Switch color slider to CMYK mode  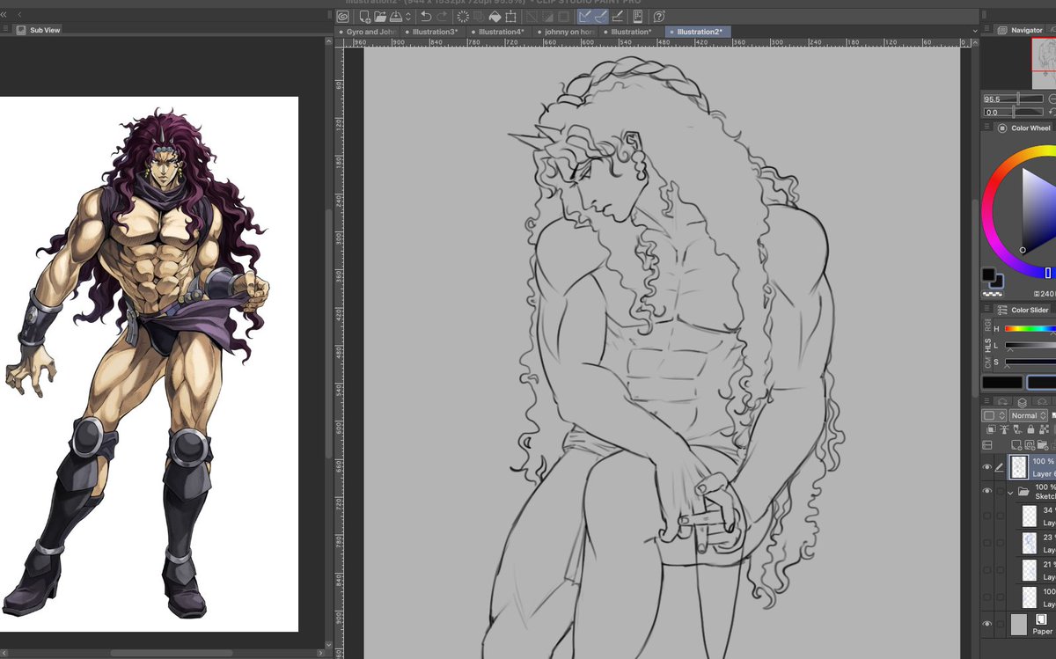click(x=988, y=364)
